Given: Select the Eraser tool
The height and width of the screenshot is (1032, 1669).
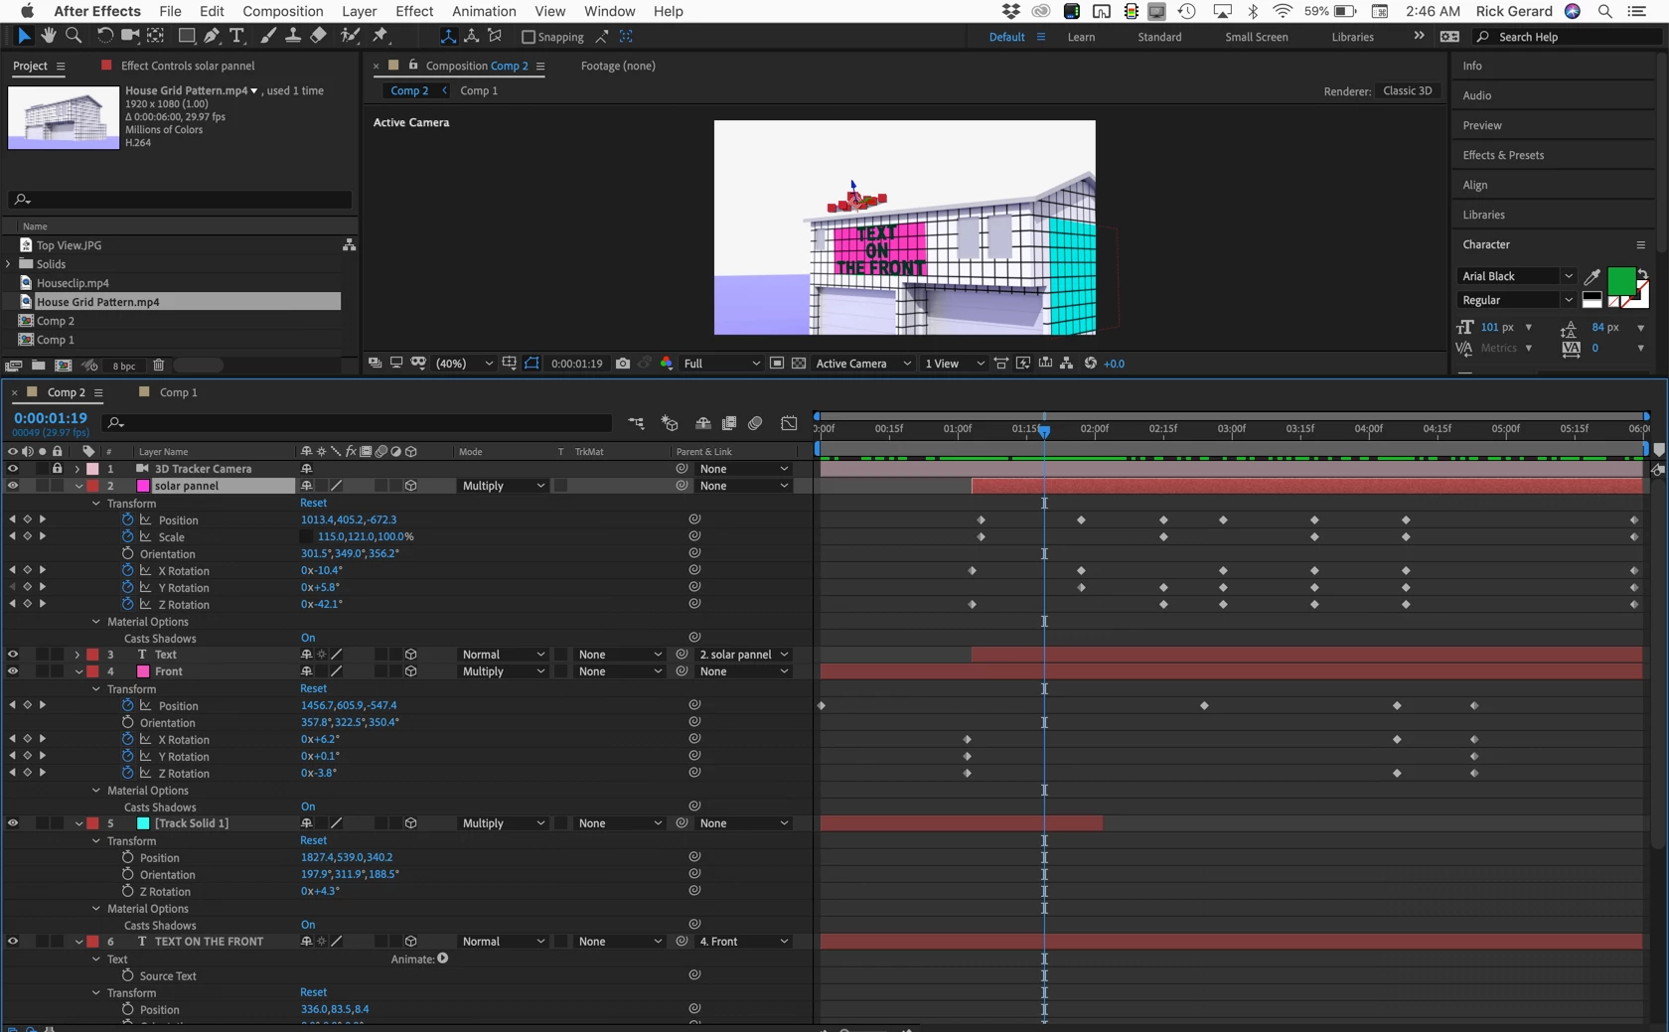Looking at the screenshot, I should coord(318,36).
